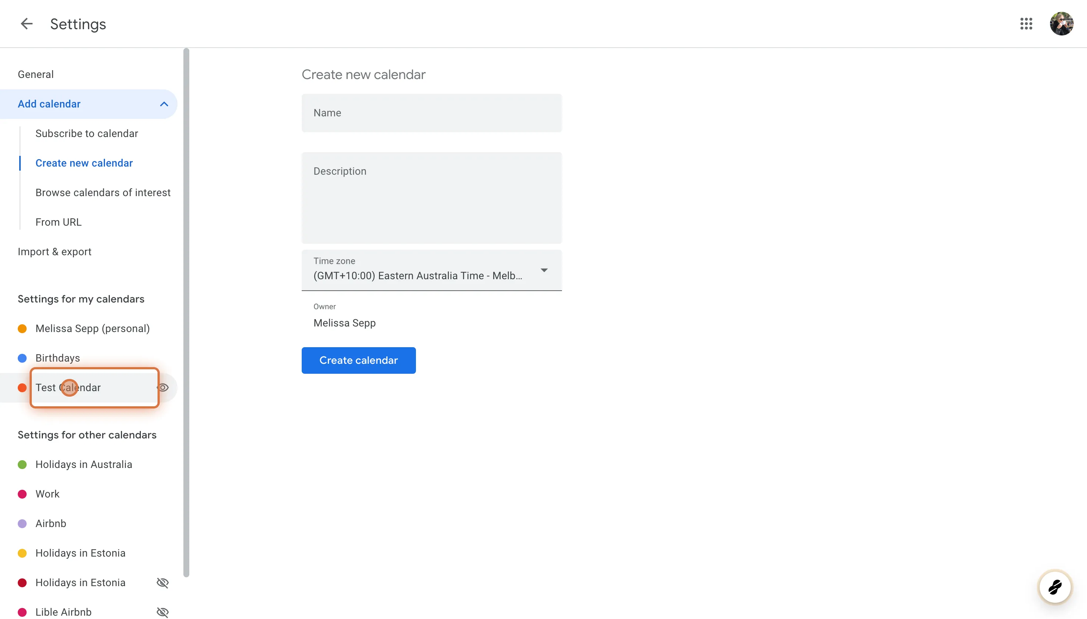The image size is (1087, 619).
Task: Open Import & export settings
Action: click(54, 252)
